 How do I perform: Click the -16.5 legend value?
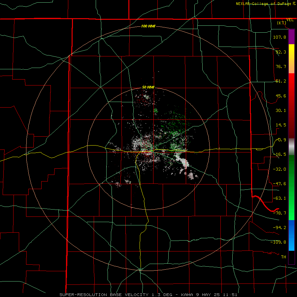coord(280,154)
